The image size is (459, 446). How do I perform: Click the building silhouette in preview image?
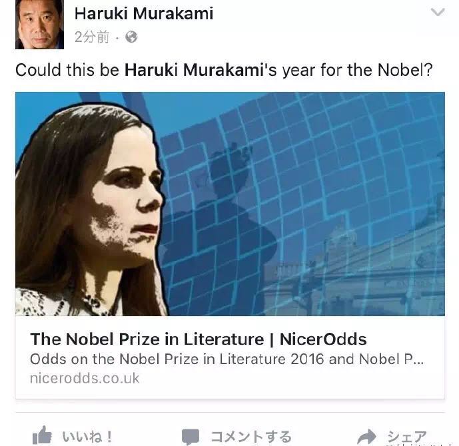point(354,278)
